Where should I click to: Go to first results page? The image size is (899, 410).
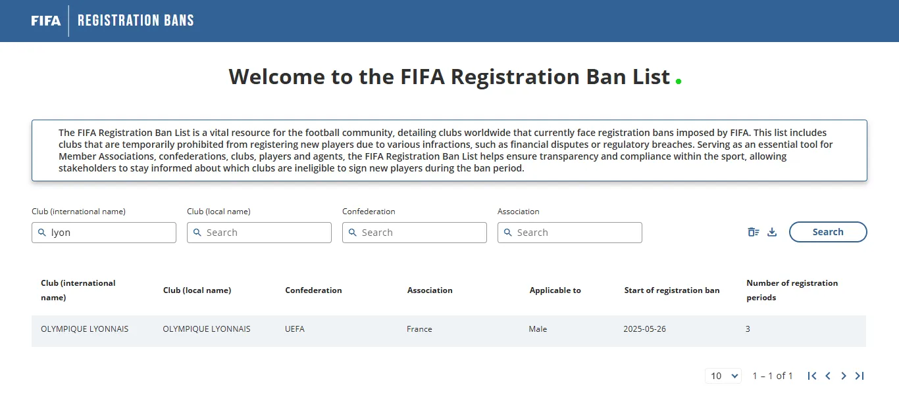click(x=812, y=376)
